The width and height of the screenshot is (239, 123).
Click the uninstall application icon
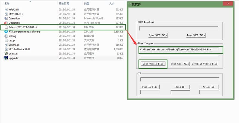coord(6,53)
